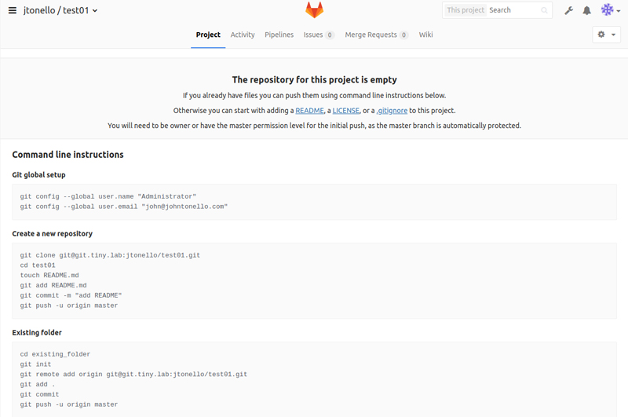Switch to the Activity tab
This screenshot has height=417, width=628.
243,35
